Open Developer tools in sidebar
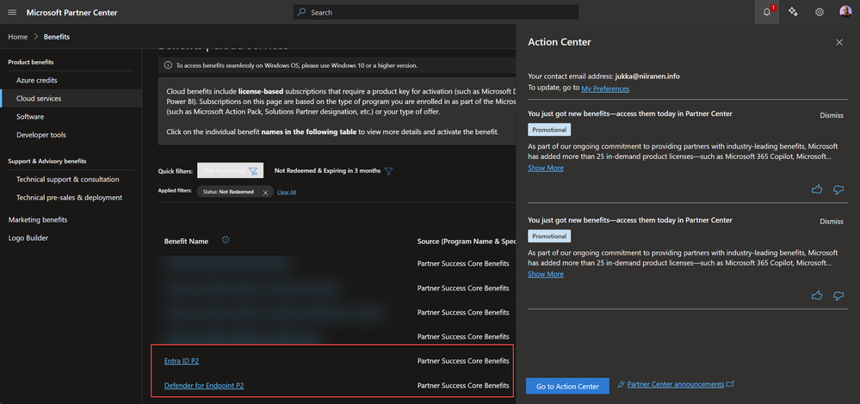Image resolution: width=860 pixels, height=404 pixels. 41,135
